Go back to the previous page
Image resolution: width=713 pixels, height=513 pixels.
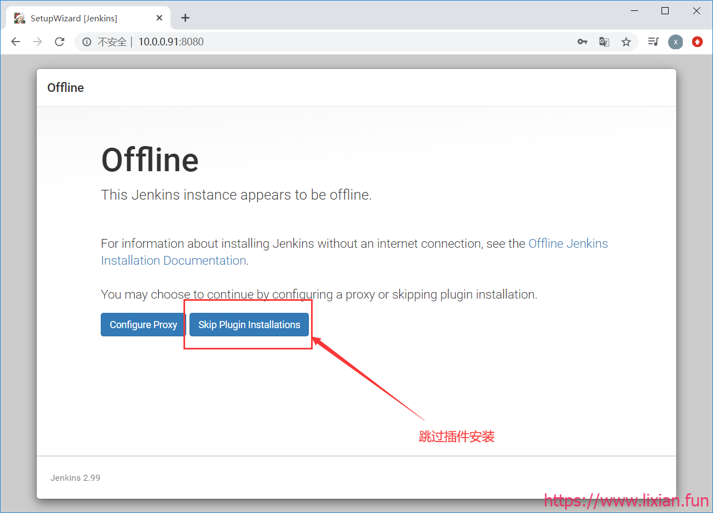click(x=16, y=42)
